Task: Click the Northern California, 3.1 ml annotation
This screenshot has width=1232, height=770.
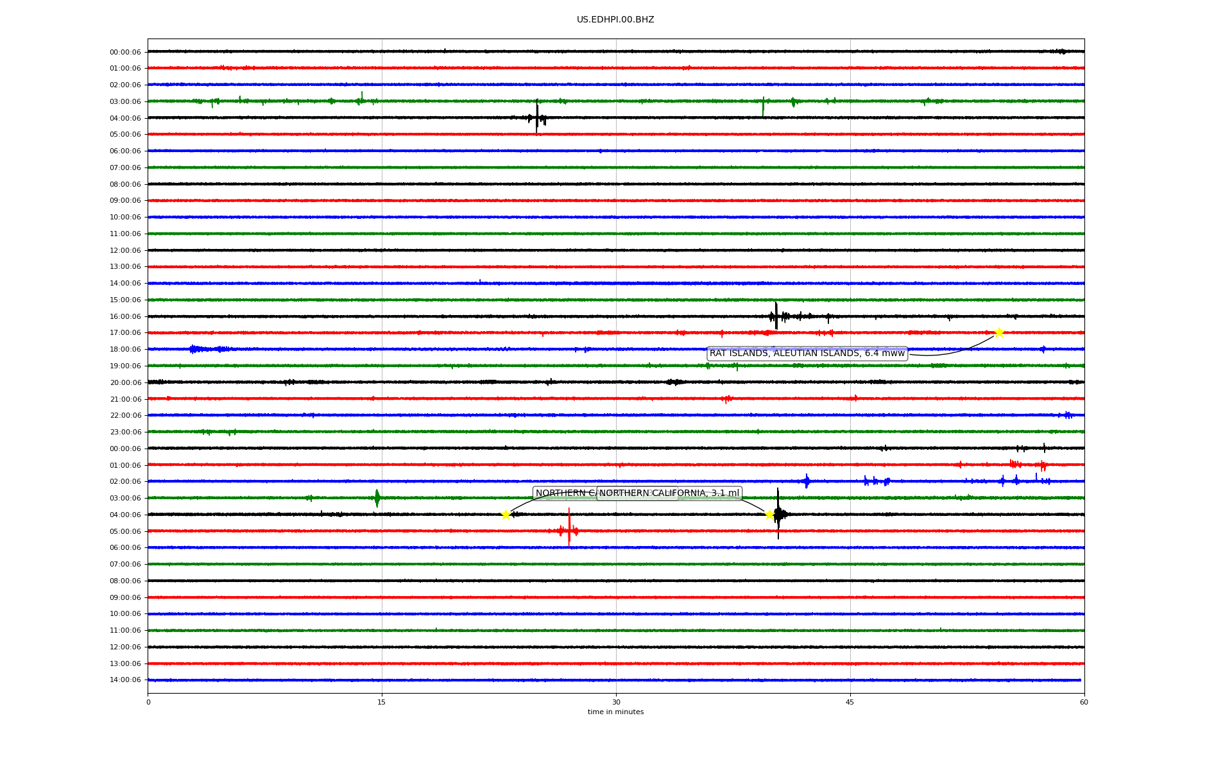Action: [x=669, y=493]
